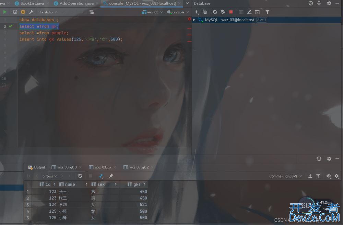The image size is (343, 225).
Task: Select the wxz_03..gk 3 result tab
Action: click(64, 167)
